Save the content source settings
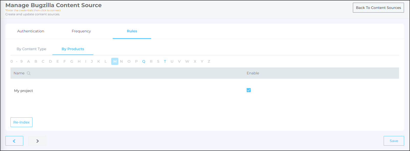The image size is (410, 151). click(x=394, y=141)
